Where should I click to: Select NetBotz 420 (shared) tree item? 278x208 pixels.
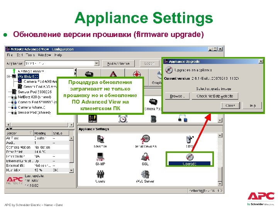(x=34, y=97)
